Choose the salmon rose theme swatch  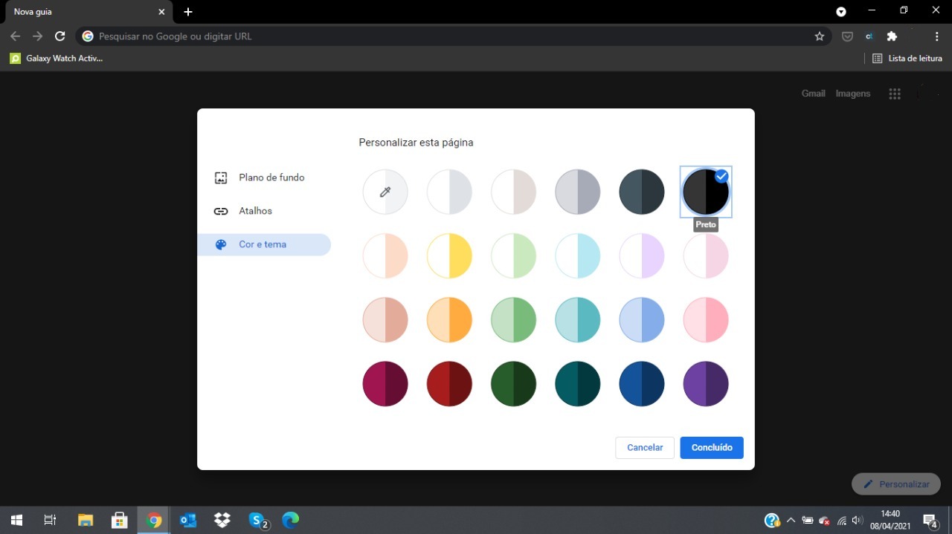pyautogui.click(x=385, y=319)
